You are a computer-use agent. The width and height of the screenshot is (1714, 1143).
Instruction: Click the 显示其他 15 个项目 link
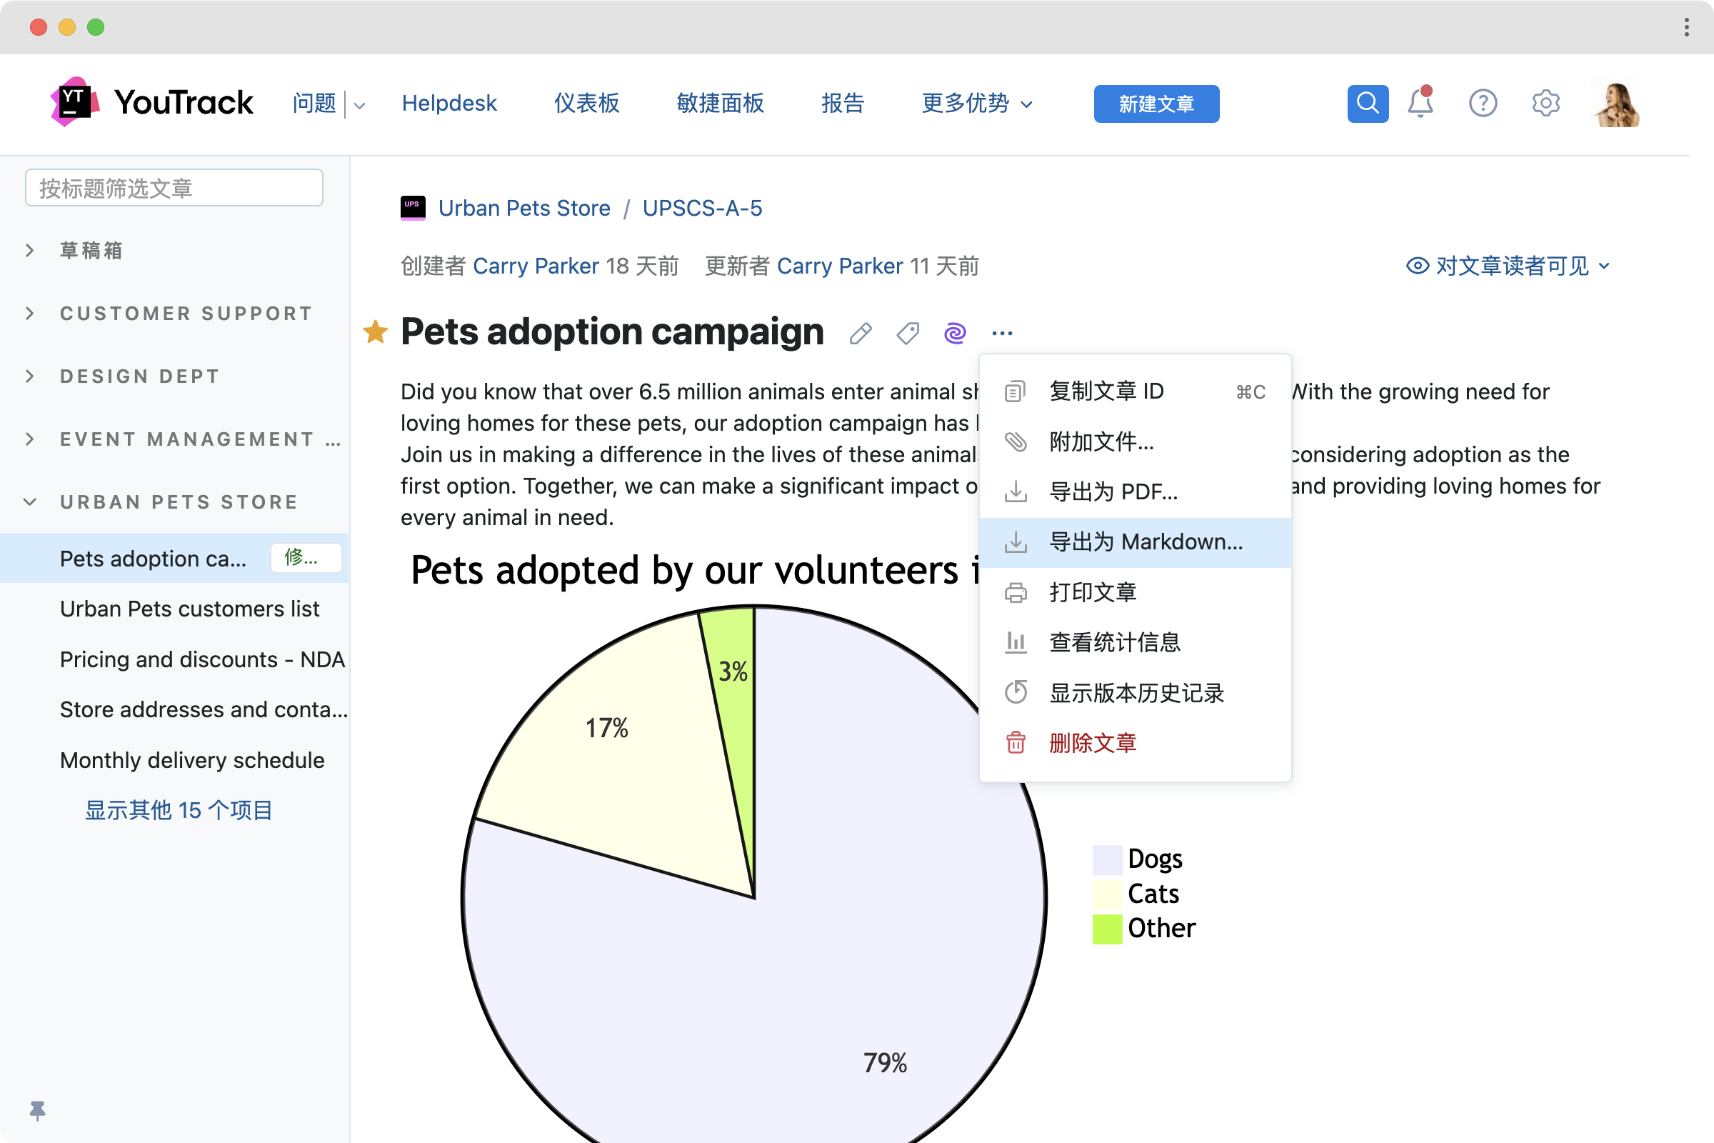tap(179, 810)
